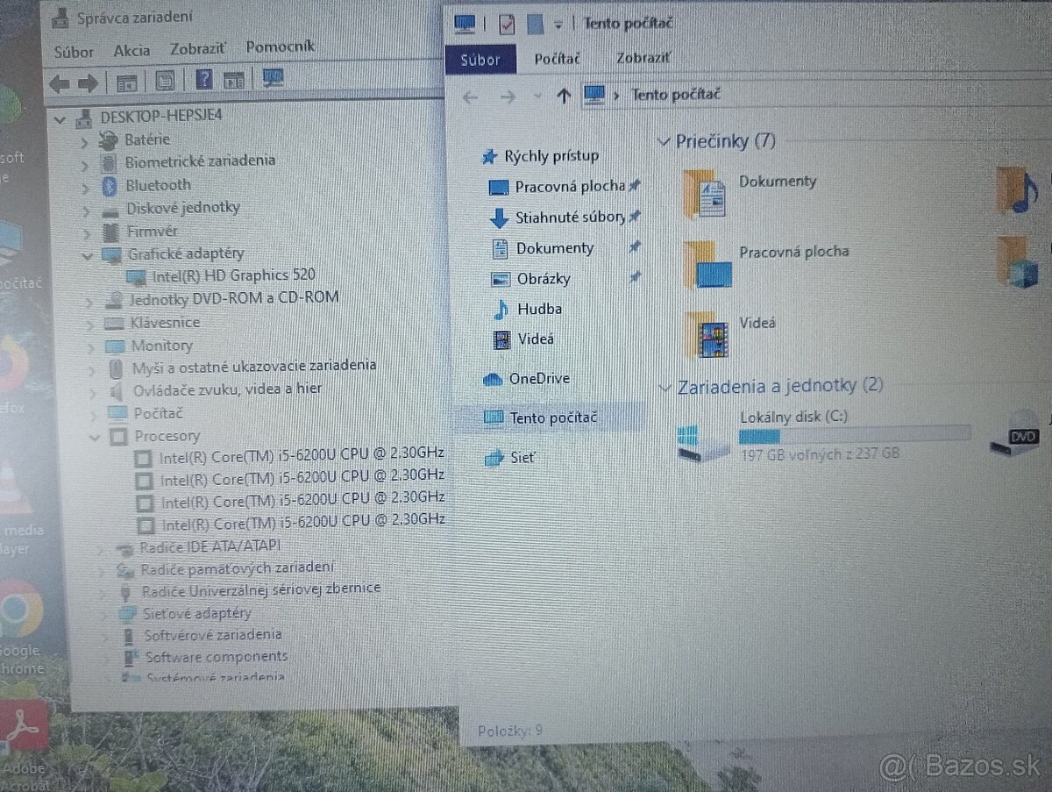
Task: Unpin Pracovná plocha from Quick Access
Action: (x=636, y=187)
